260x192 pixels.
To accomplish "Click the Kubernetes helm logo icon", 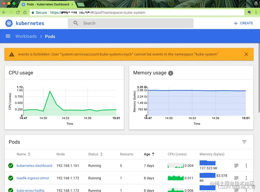I will pos(9,23).
